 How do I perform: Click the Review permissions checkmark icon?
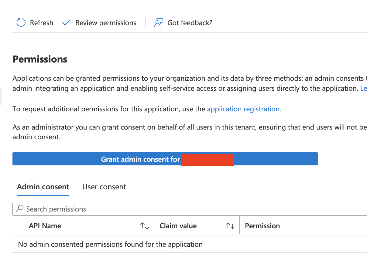click(x=66, y=22)
